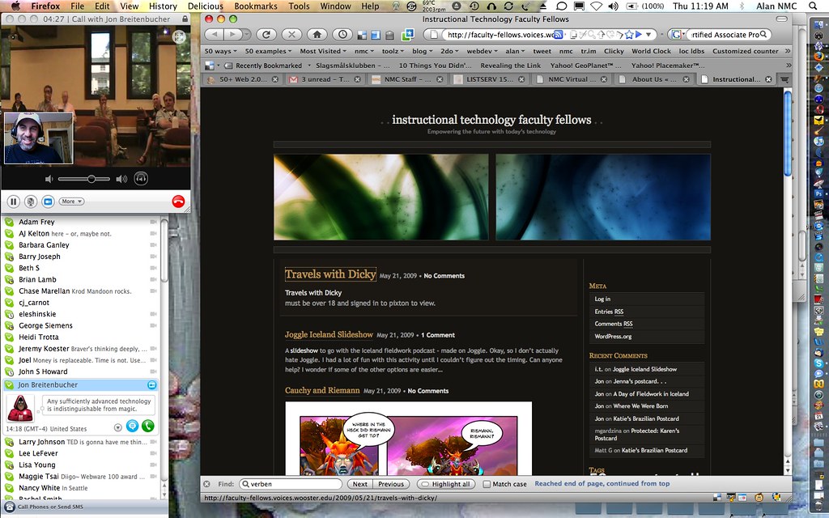Screen dimensions: 829x518
Task: Open Spotlight search in the menu bar
Action: point(813,6)
